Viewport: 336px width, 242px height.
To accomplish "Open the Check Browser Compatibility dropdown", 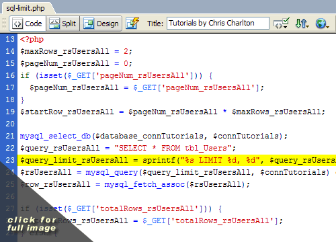I will [x=282, y=24].
